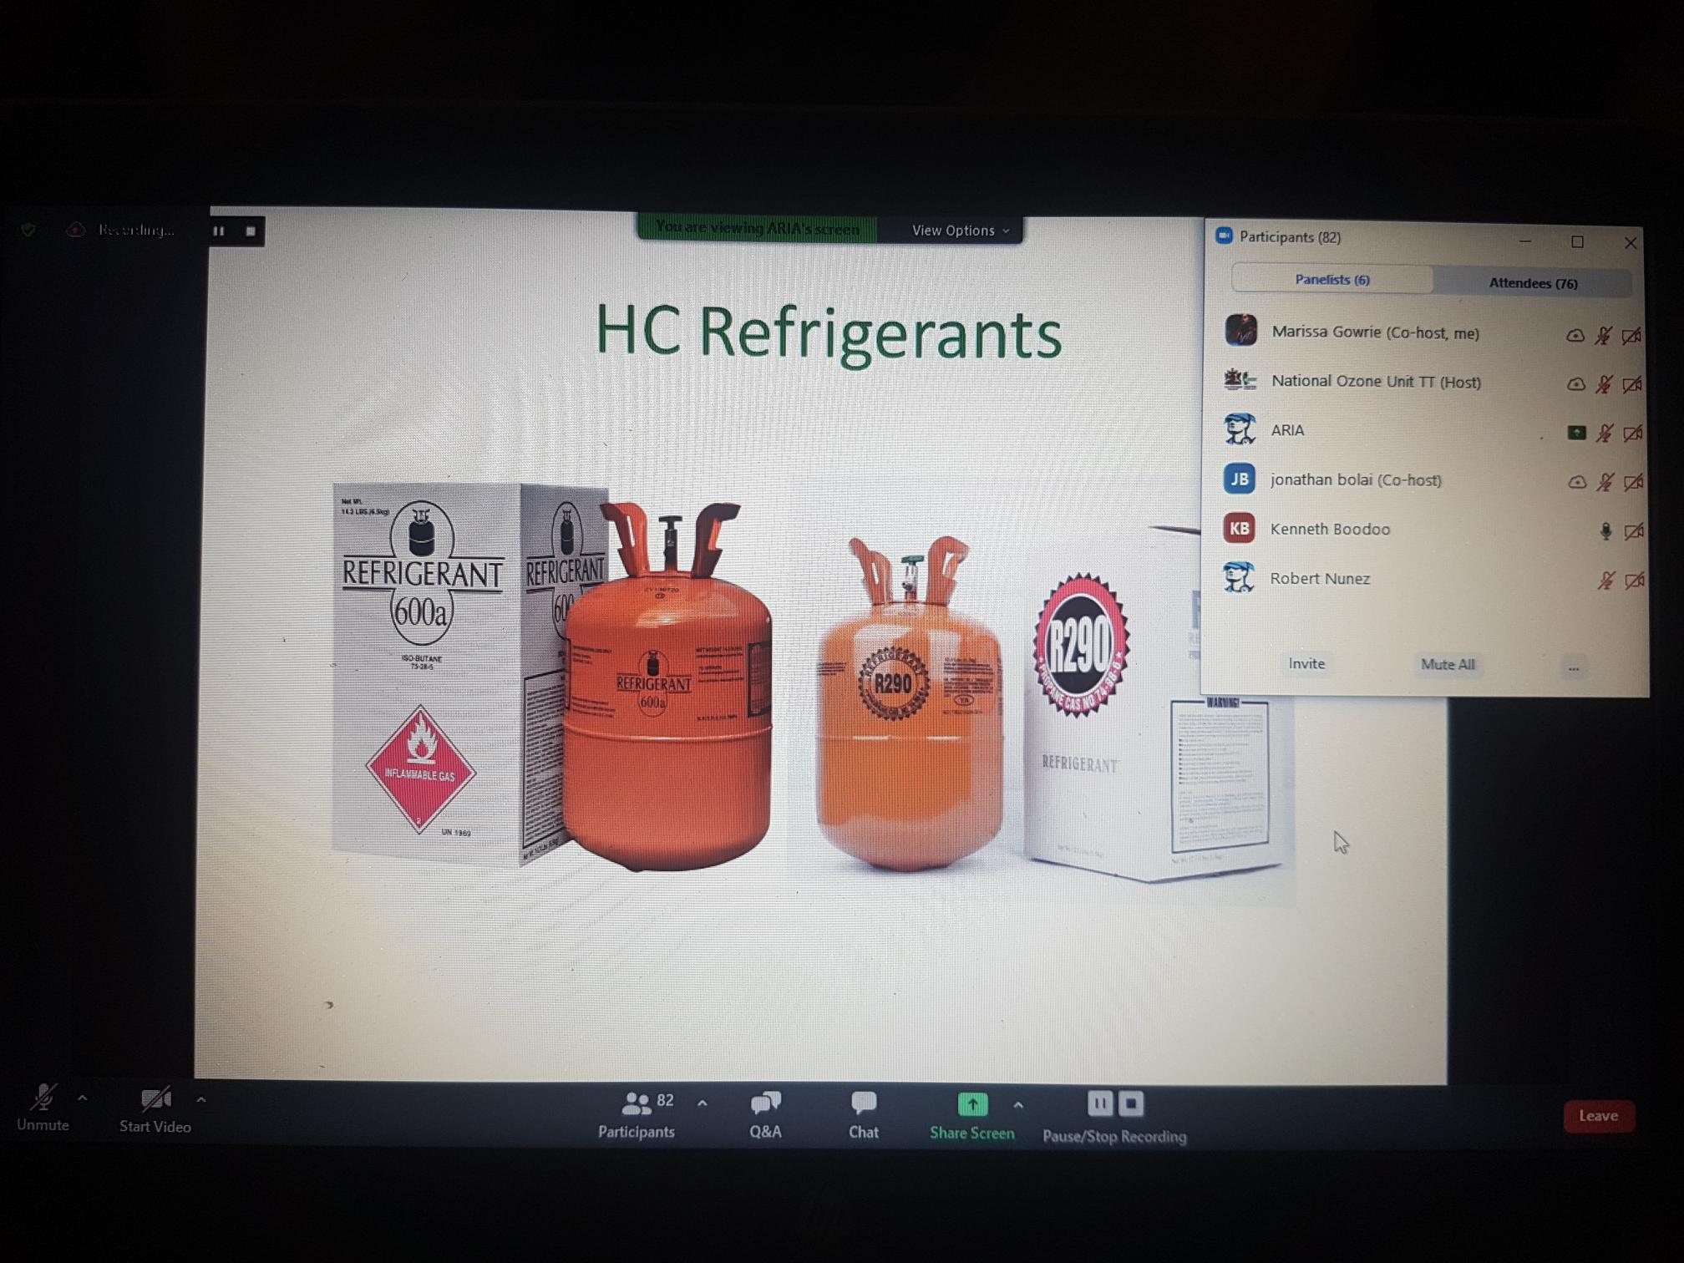
Task: Expand audio options arrow beside Unmute
Action: pyautogui.click(x=82, y=1099)
